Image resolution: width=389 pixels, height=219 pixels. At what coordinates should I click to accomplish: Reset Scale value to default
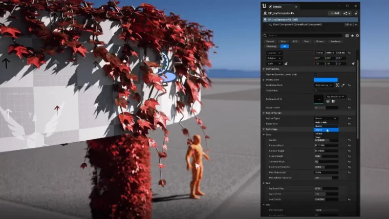[x=353, y=64]
